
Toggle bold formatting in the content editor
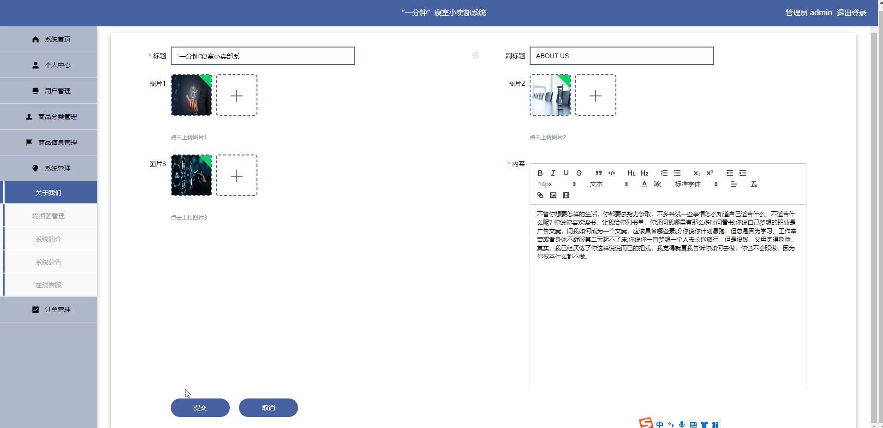pos(540,173)
